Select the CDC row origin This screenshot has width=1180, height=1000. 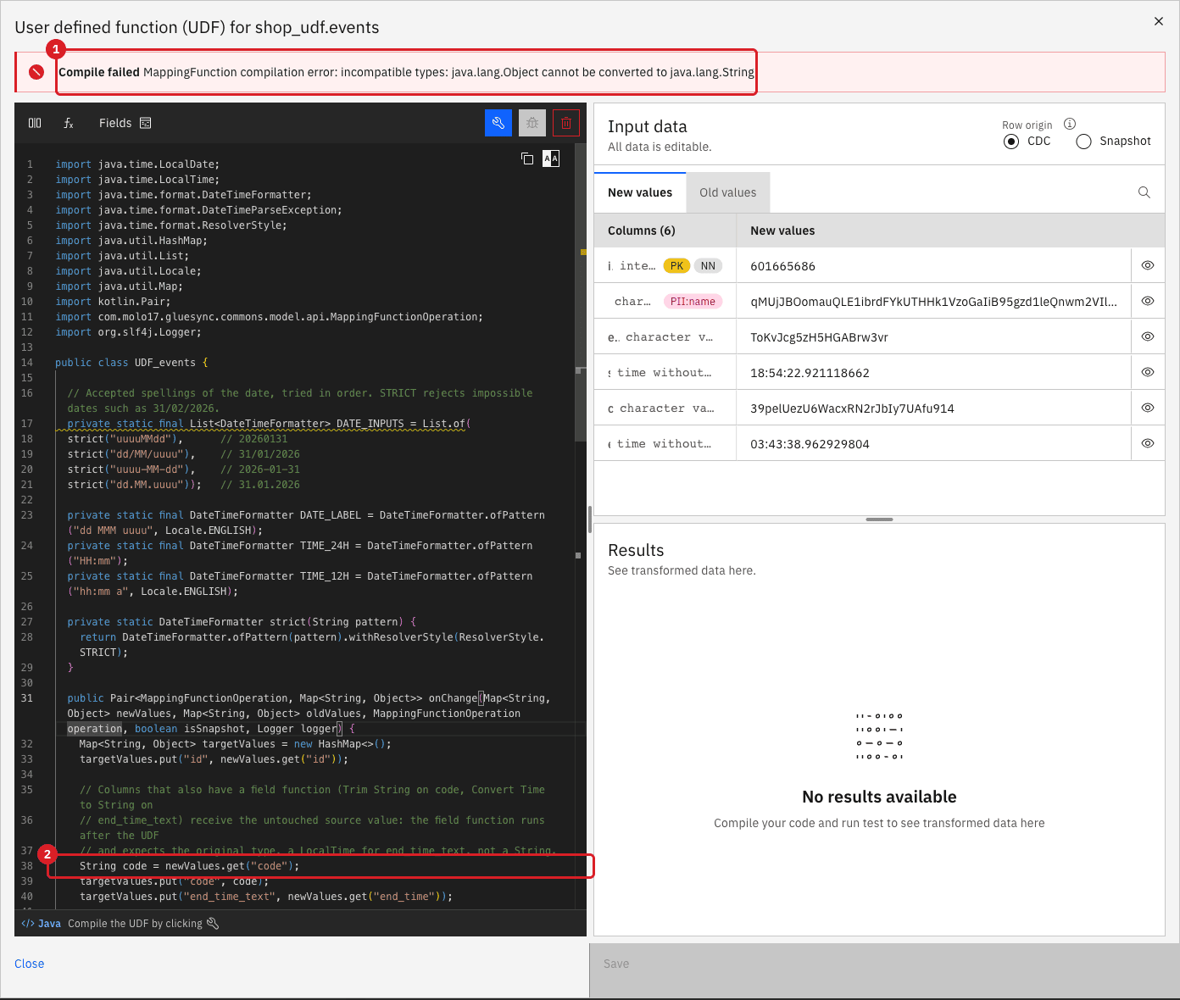coord(1011,142)
